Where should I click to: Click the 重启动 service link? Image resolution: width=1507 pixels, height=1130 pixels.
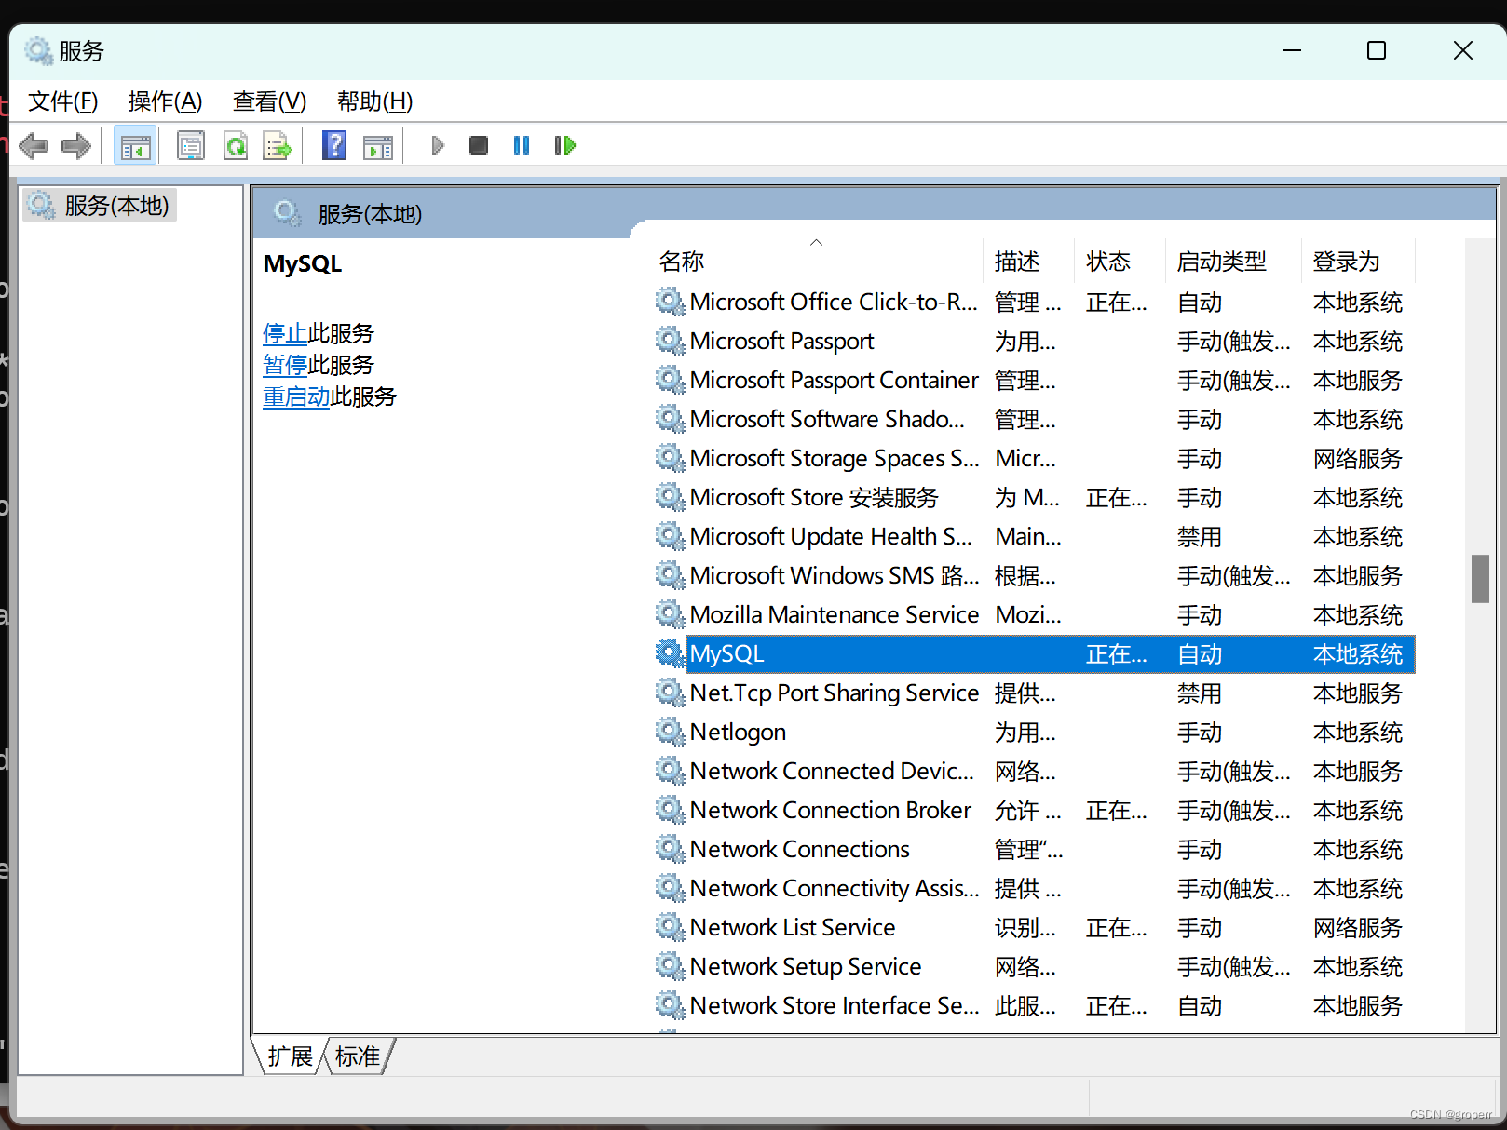pos(296,397)
